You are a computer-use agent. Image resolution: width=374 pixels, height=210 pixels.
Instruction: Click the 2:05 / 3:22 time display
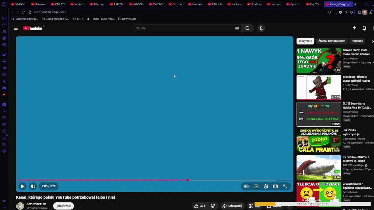(49, 186)
